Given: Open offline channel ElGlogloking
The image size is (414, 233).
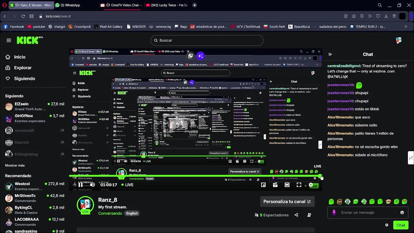Looking at the screenshot, I should coord(35,154).
